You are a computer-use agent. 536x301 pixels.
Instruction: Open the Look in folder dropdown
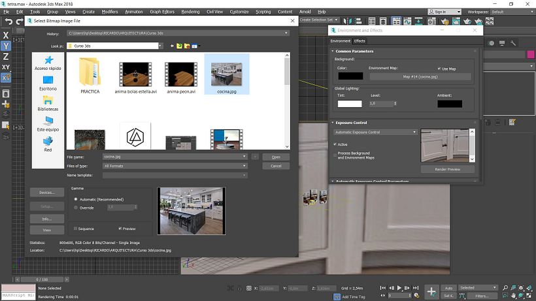(160, 46)
